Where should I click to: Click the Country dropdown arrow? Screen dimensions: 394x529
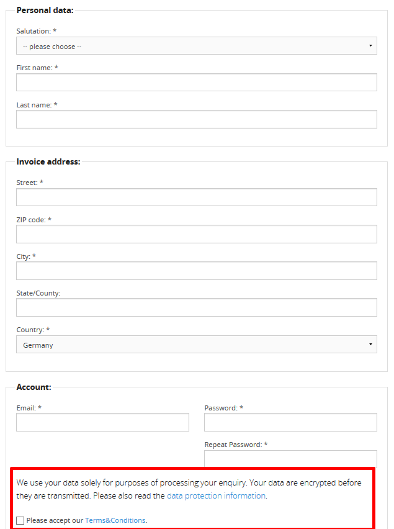(370, 345)
